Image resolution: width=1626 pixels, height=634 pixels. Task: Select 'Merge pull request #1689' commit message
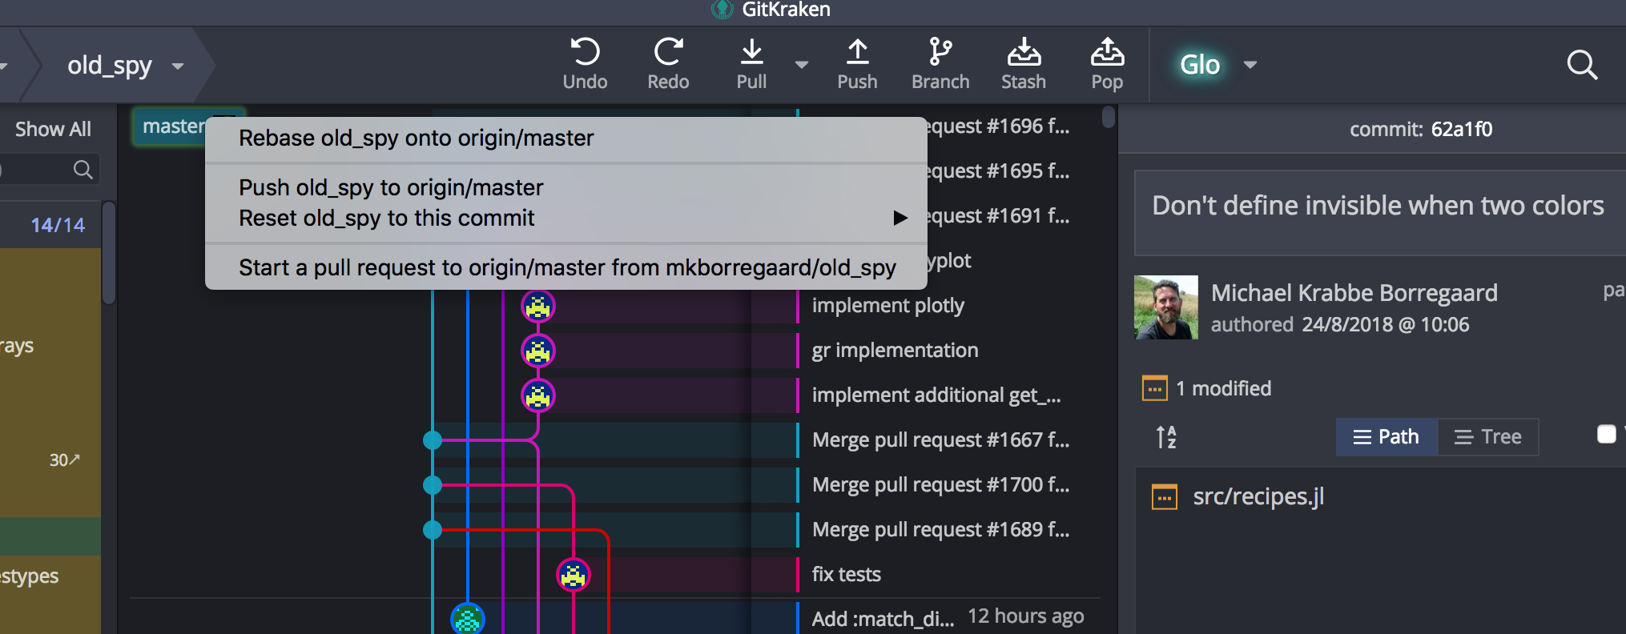click(940, 530)
